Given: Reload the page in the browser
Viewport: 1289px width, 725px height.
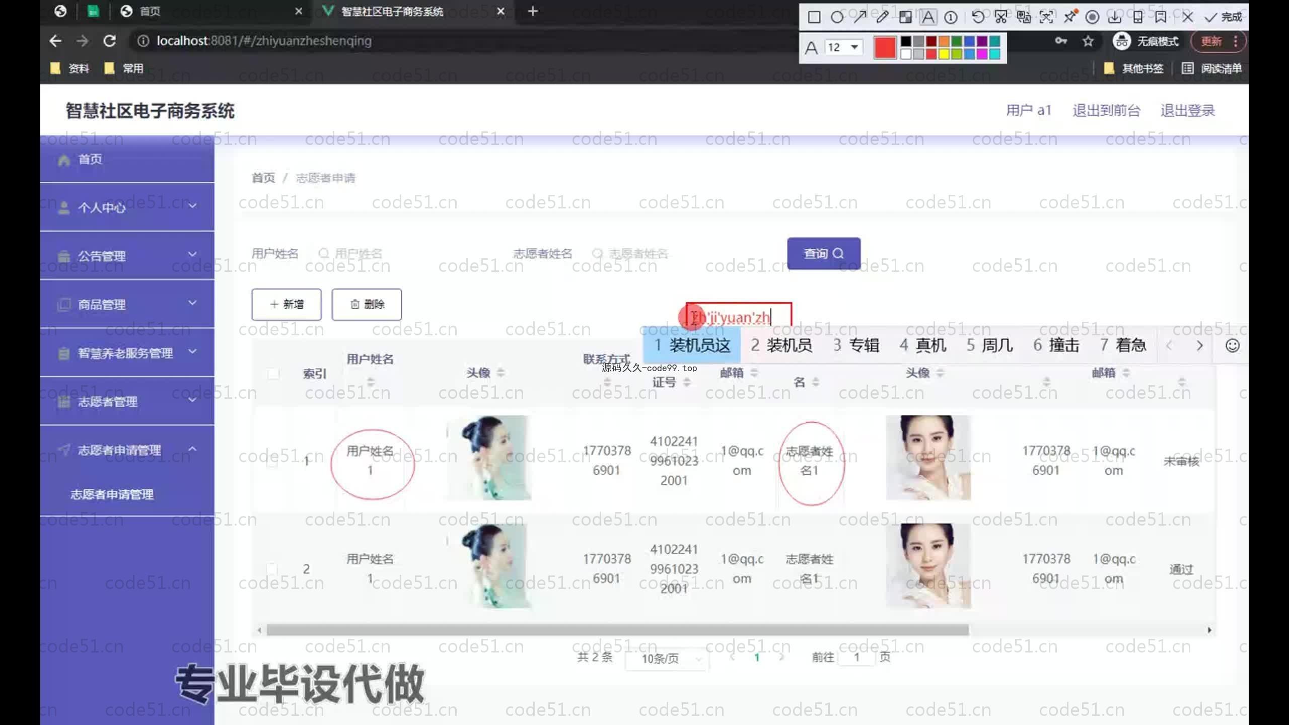Looking at the screenshot, I should click(x=110, y=41).
